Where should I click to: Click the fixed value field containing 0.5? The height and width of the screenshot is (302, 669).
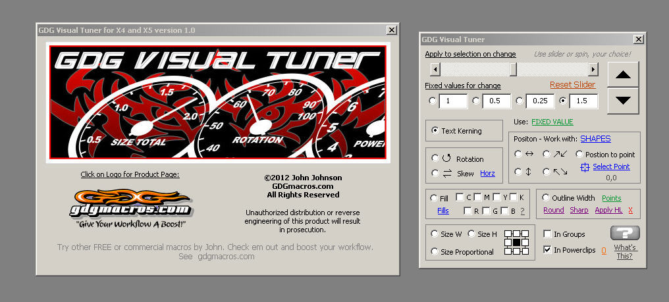(x=496, y=101)
